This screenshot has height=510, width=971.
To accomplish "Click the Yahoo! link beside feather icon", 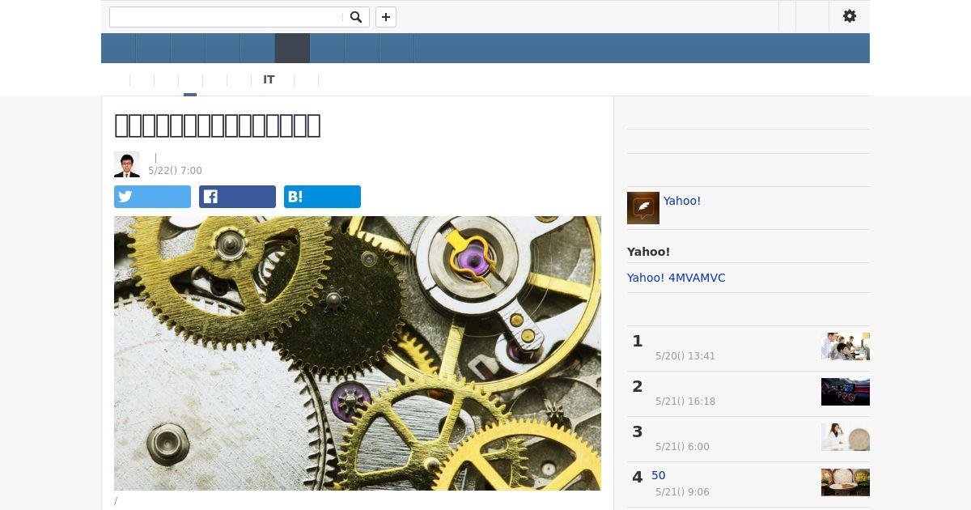I will click(682, 201).
